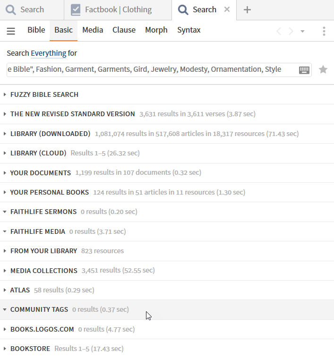Viewport: 334px width, 359px height.
Task: Click the back navigation arrow
Action: [279, 31]
